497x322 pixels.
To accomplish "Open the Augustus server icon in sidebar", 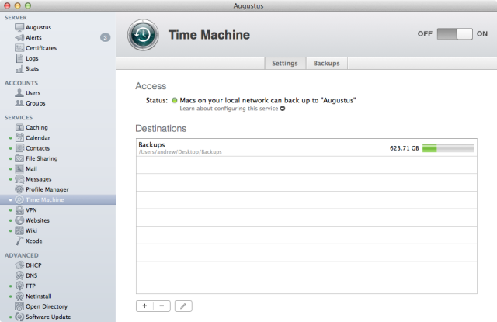I will (19, 28).
